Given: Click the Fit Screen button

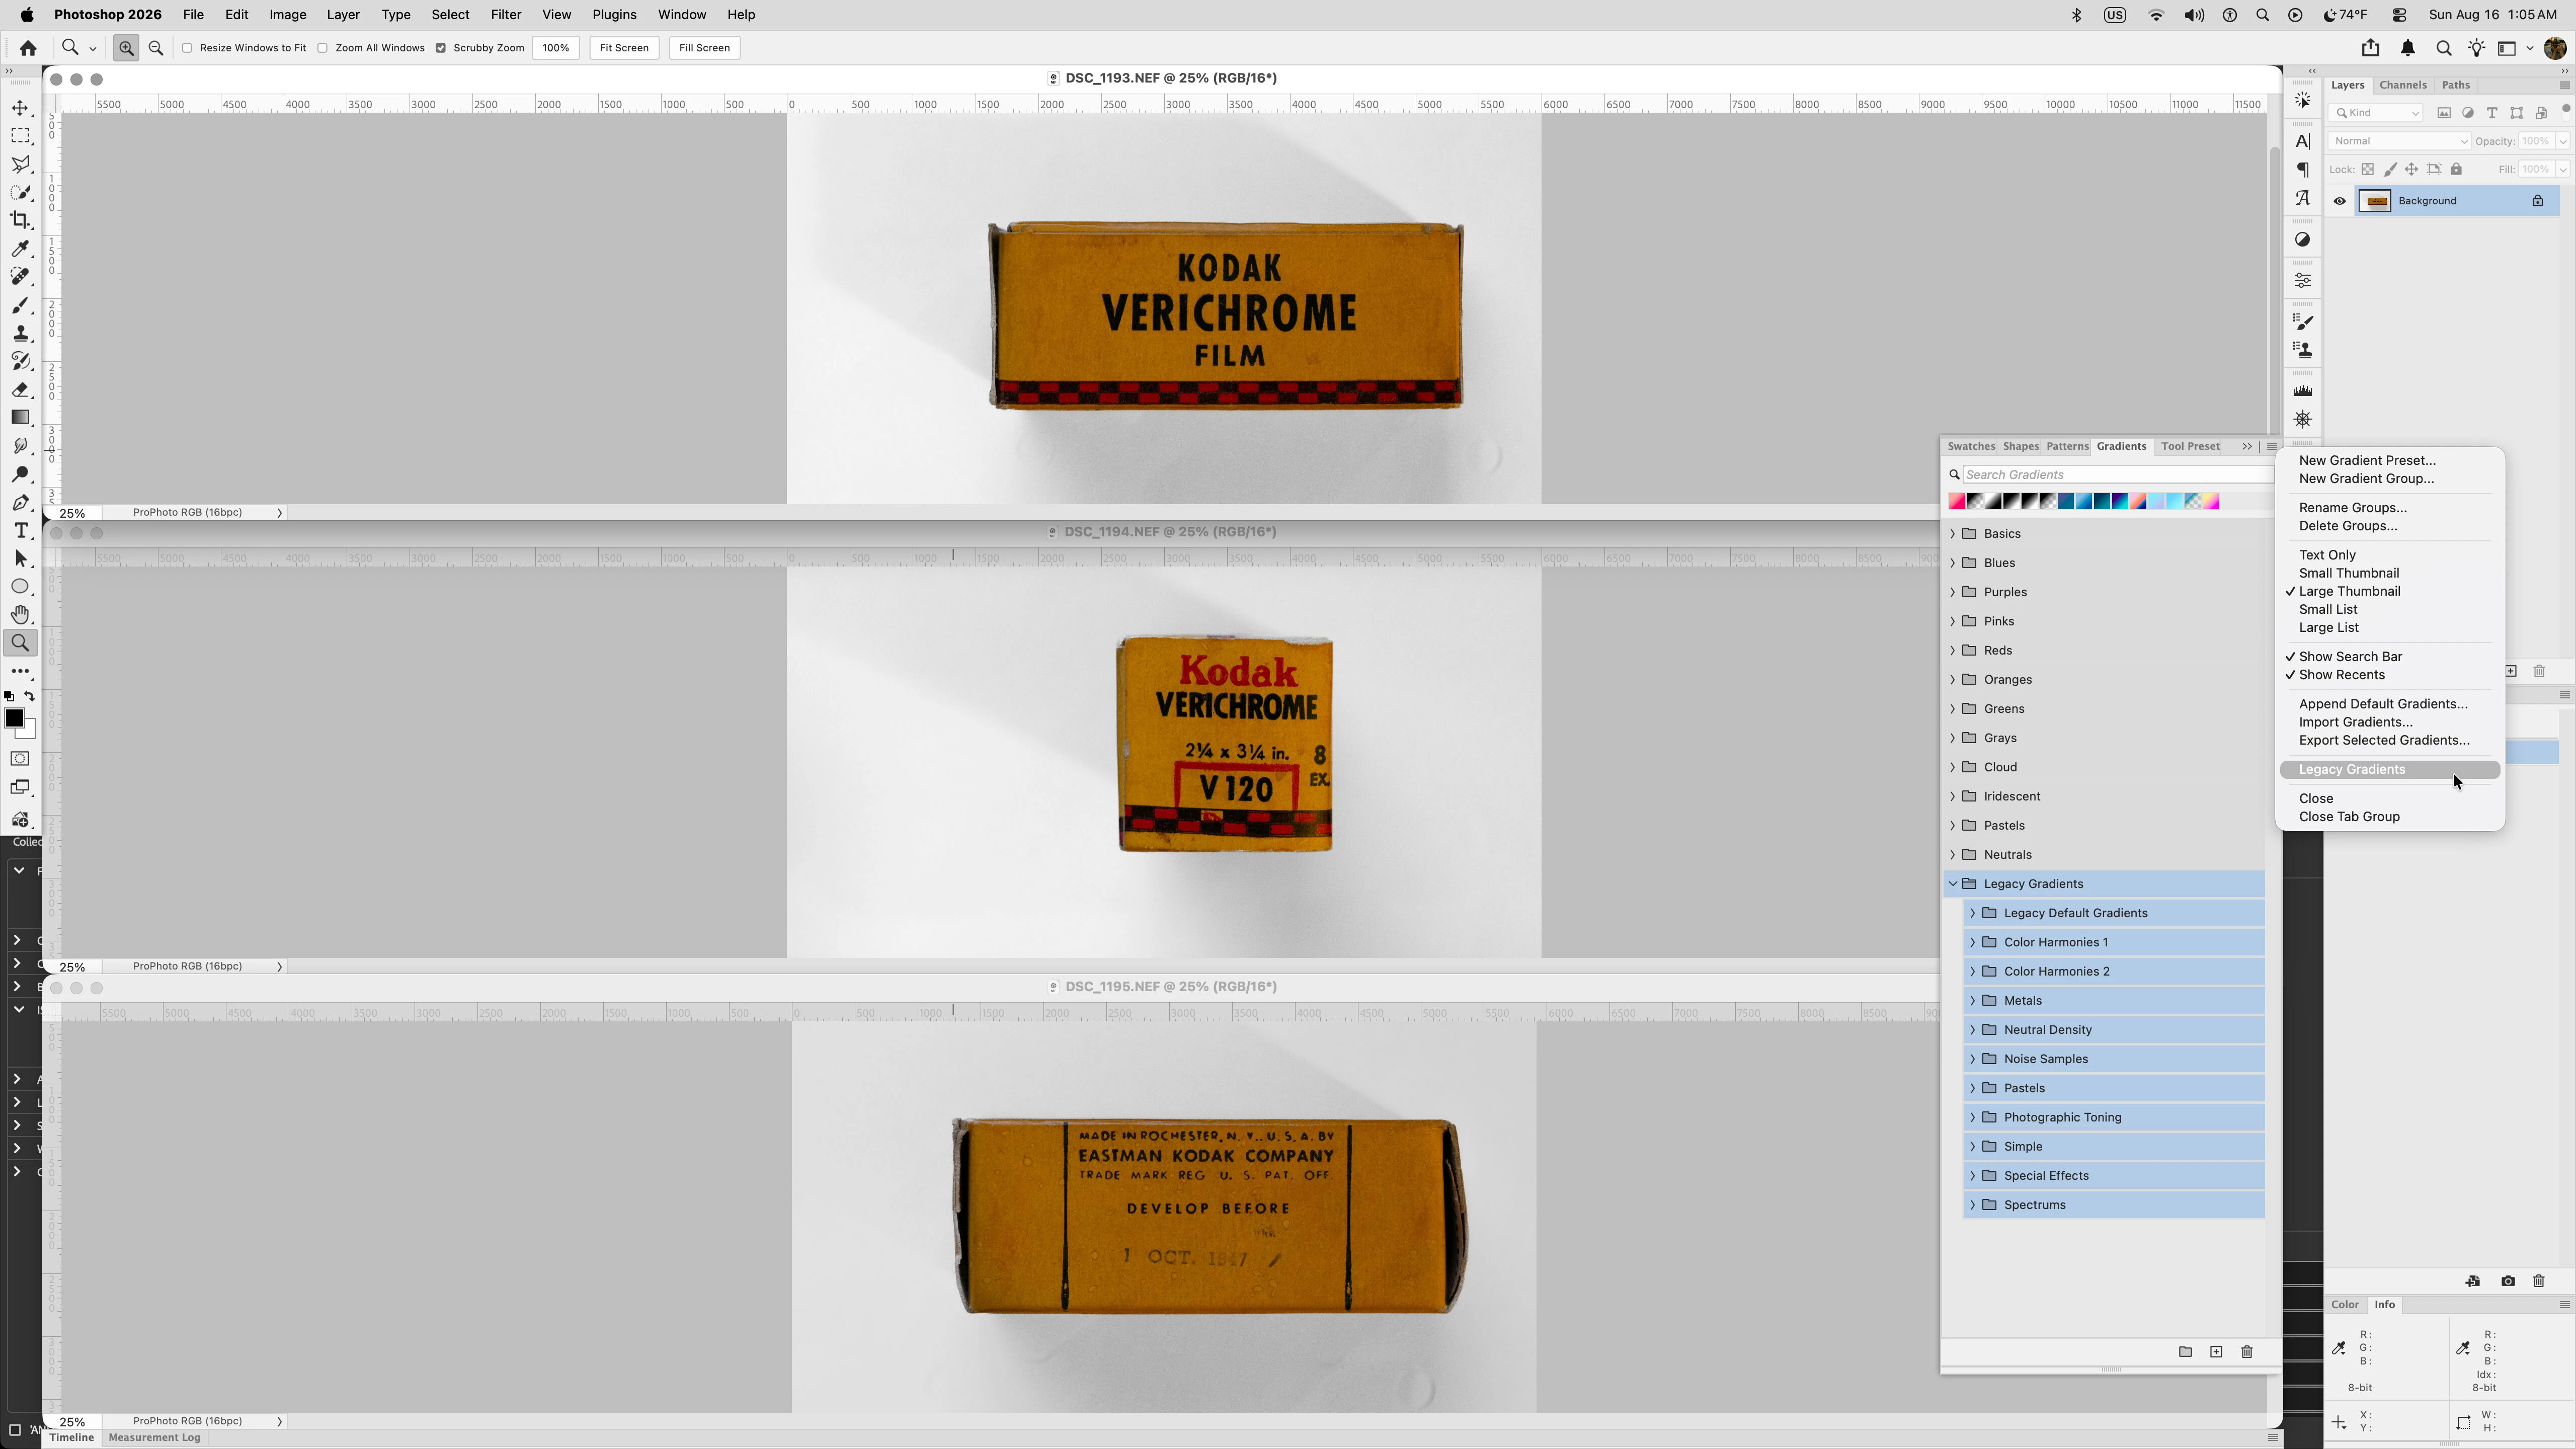Looking at the screenshot, I should tap(624, 48).
